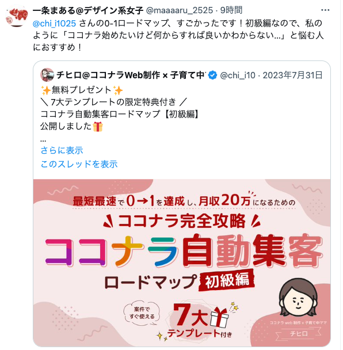Click the sparkle emoji before 無料プレゼント
This screenshot has height=350, width=343.
coord(45,90)
